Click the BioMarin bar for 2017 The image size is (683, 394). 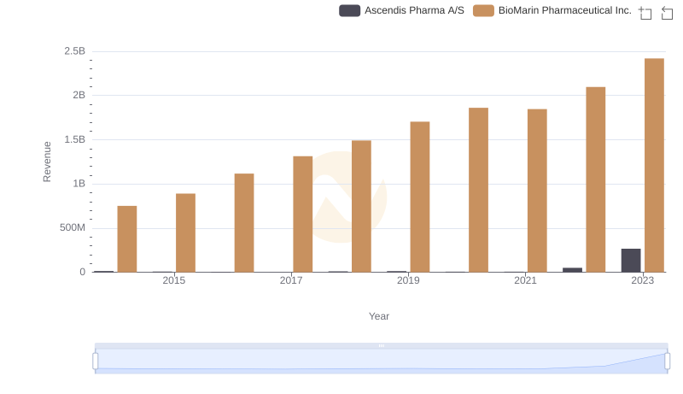pos(303,215)
